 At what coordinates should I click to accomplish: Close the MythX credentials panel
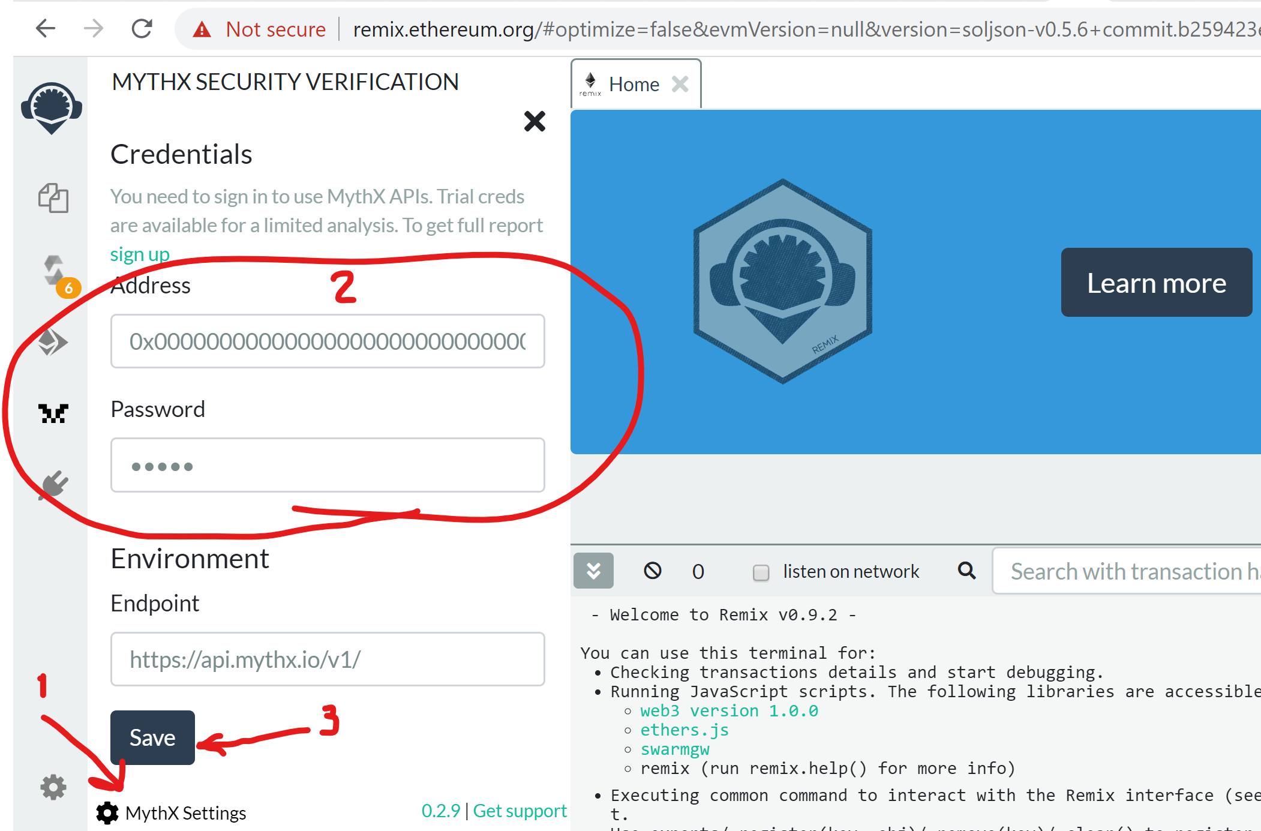click(x=534, y=121)
